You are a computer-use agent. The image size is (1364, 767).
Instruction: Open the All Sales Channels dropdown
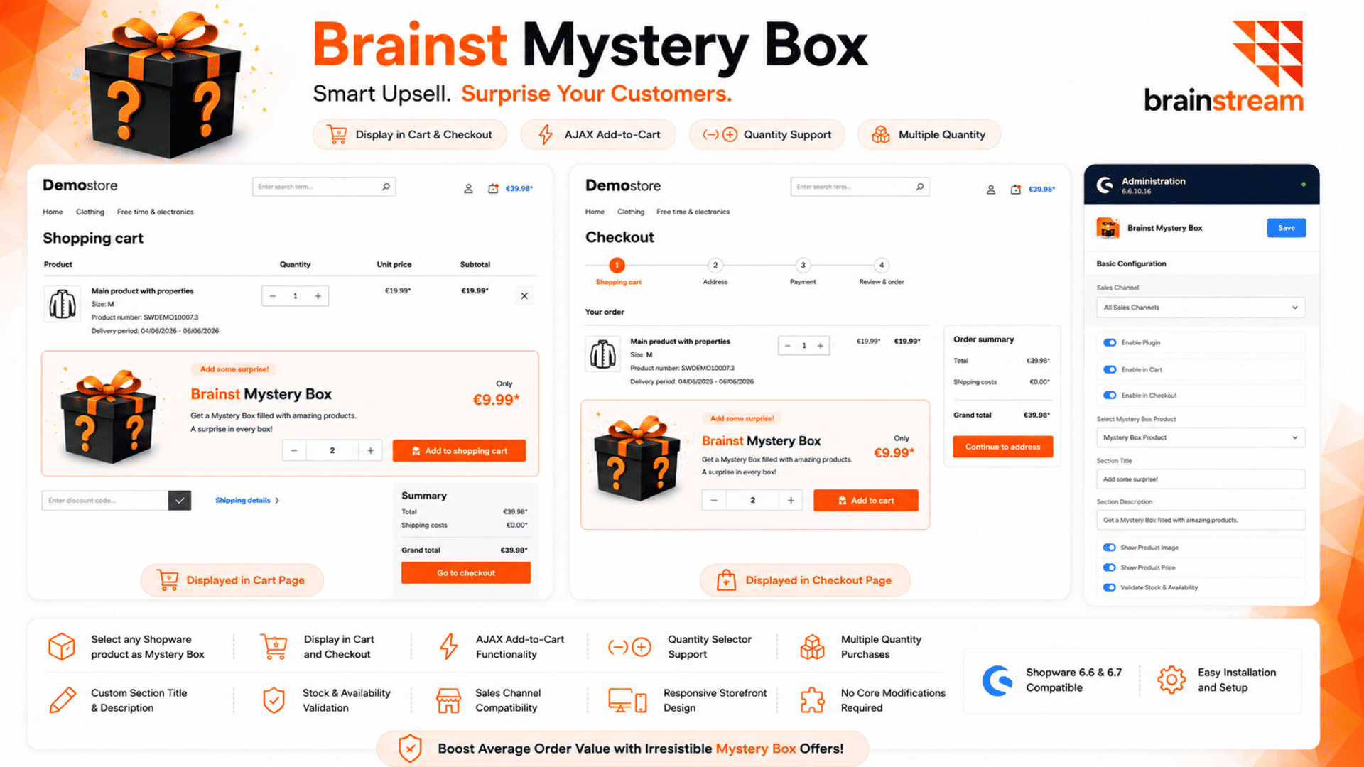[1201, 308]
